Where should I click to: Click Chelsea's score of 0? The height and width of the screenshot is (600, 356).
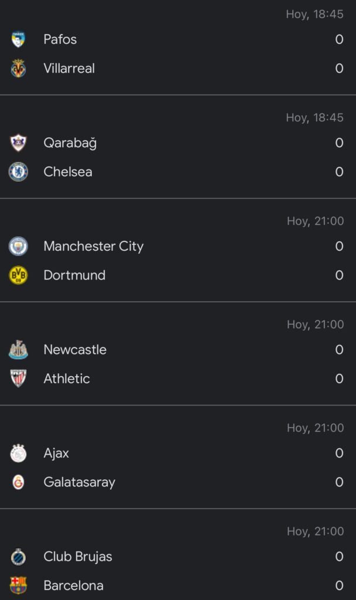point(339,172)
